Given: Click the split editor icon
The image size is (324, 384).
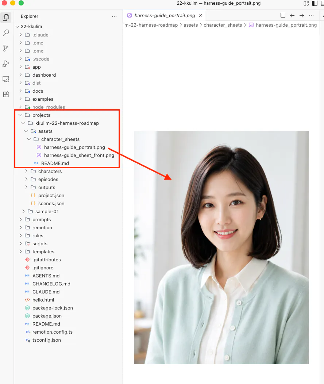Looking at the screenshot, I should tap(283, 15).
